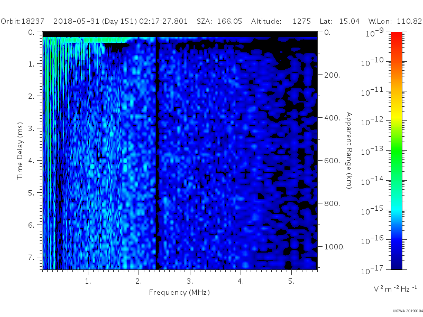Click the V² m⁻² Hz⁻¹ units label
Screen dimensions: 423x317
coord(395,288)
